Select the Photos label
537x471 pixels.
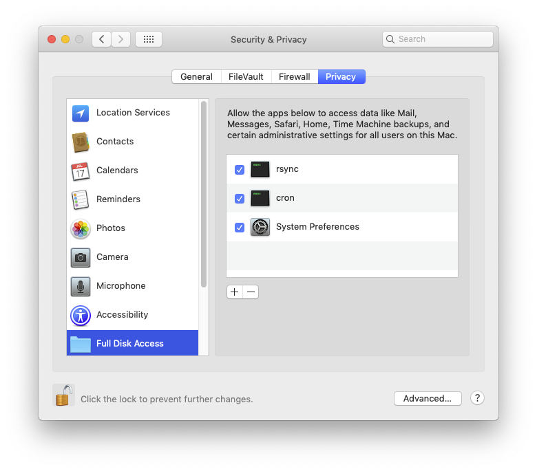(111, 228)
